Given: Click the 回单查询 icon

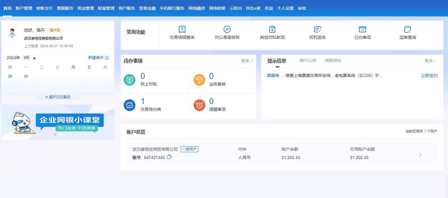Looking at the screenshot, I should (408, 30).
